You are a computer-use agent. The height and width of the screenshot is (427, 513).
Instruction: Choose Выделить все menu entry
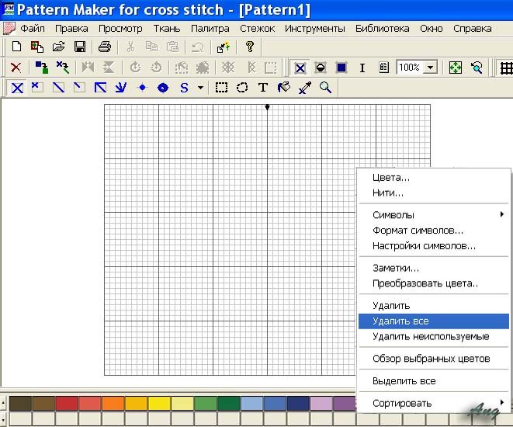[x=434, y=381]
